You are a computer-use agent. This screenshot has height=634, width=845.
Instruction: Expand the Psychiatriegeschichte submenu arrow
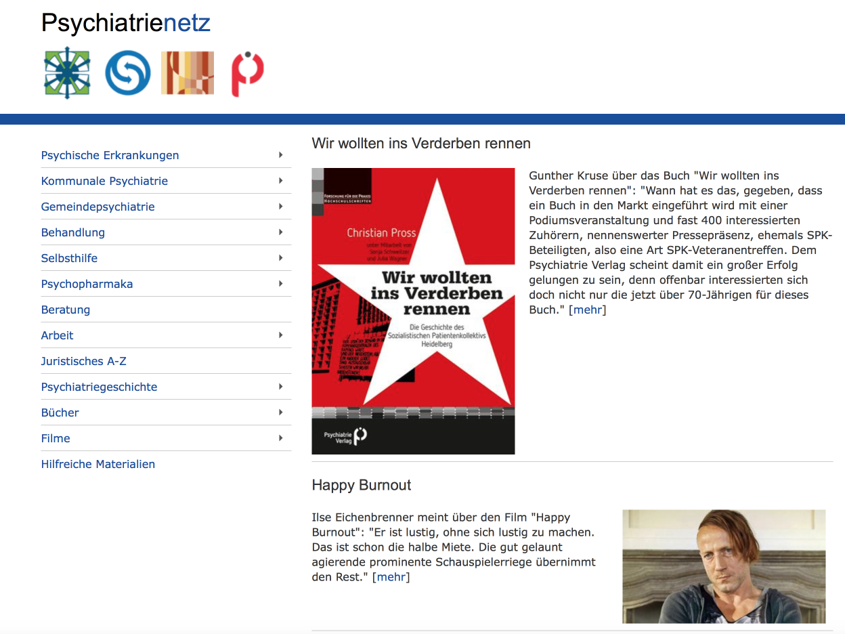(x=280, y=387)
